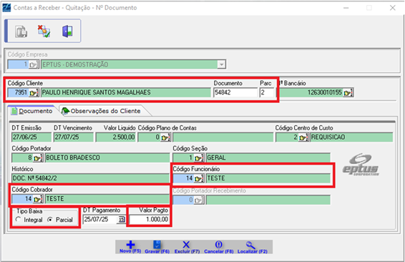The image size is (405, 262).
Task: Click TESTE name in Código Funcionário
Action: [x=268, y=178]
